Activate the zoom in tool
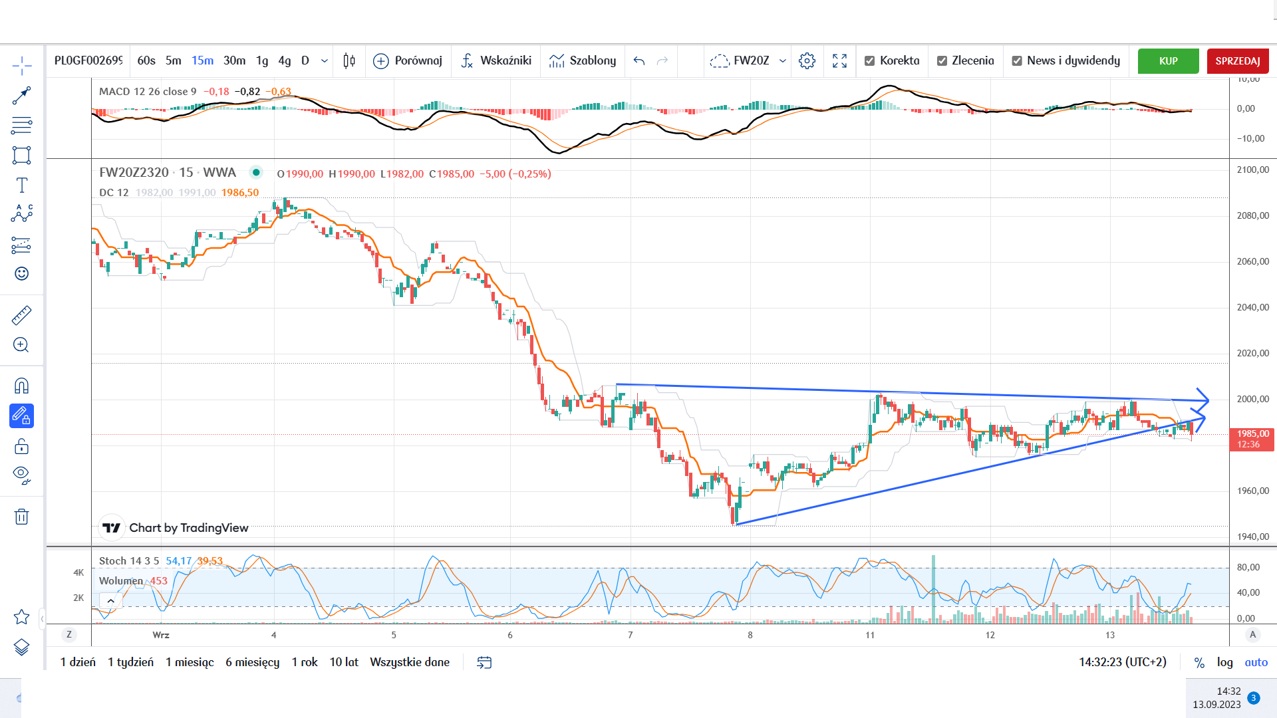Image resolution: width=1277 pixels, height=718 pixels. (21, 344)
